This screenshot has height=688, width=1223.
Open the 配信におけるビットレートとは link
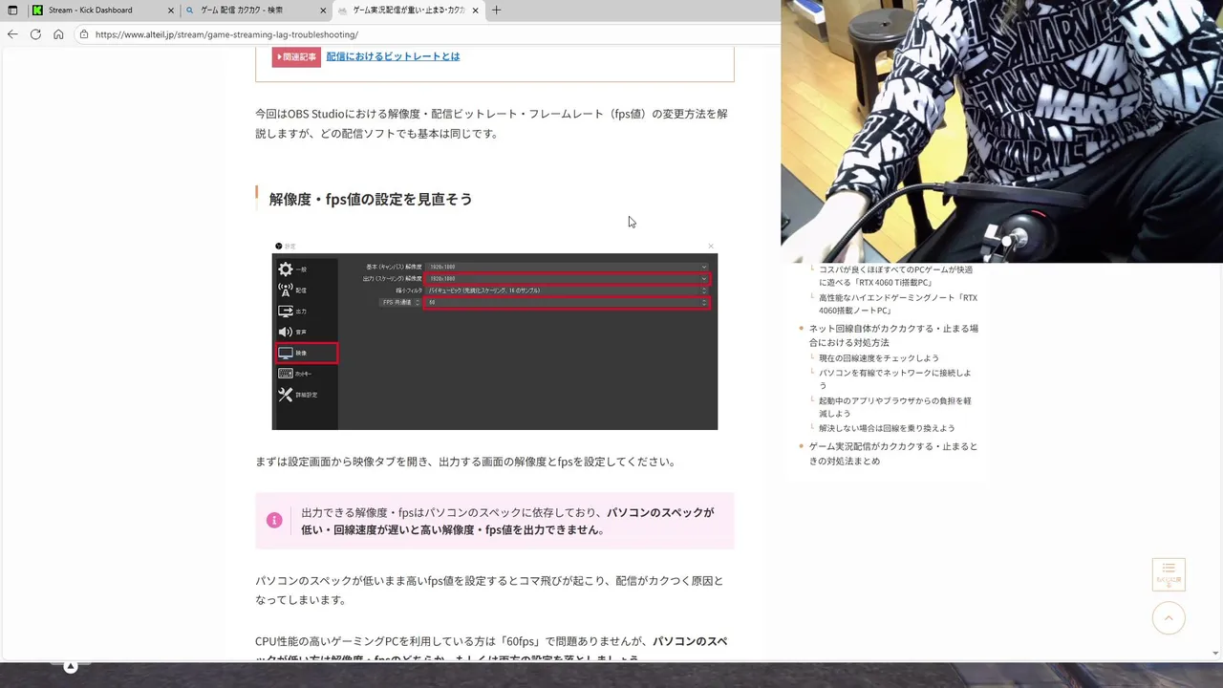click(393, 56)
